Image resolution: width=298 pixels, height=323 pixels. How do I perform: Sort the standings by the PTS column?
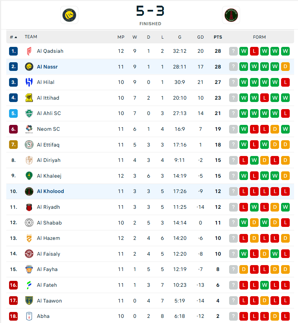(x=218, y=37)
